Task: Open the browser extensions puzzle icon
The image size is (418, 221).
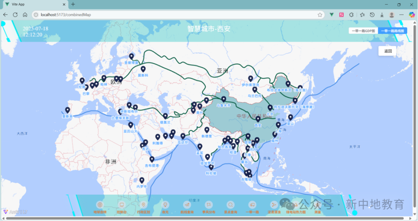Action: pyautogui.click(x=351, y=15)
